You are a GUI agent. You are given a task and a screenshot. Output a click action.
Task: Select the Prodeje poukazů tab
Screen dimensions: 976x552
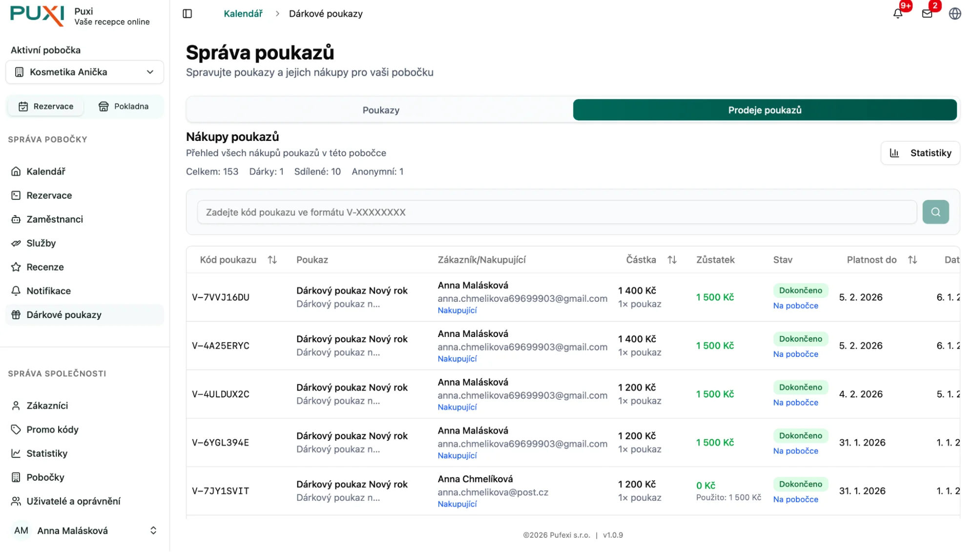click(x=765, y=110)
